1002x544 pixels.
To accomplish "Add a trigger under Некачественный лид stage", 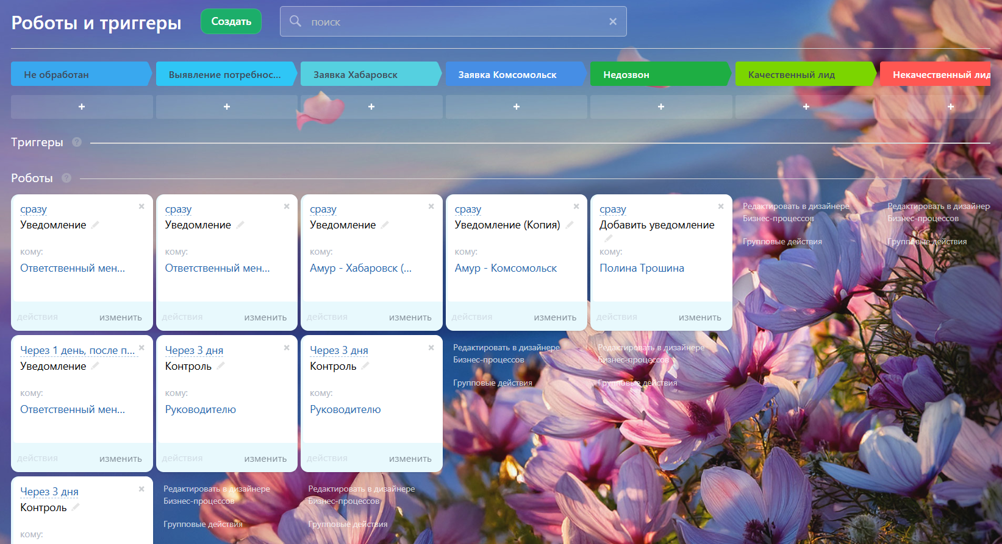I will 951,107.
